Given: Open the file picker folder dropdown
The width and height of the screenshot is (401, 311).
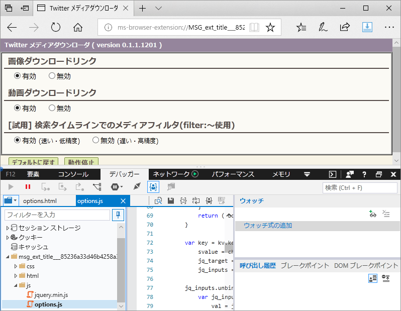Looking at the screenshot, I should (x=11, y=200).
